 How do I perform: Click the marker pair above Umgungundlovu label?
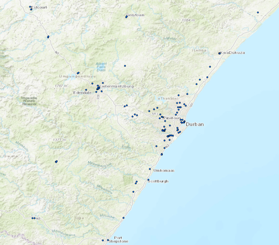coord(78,73)
